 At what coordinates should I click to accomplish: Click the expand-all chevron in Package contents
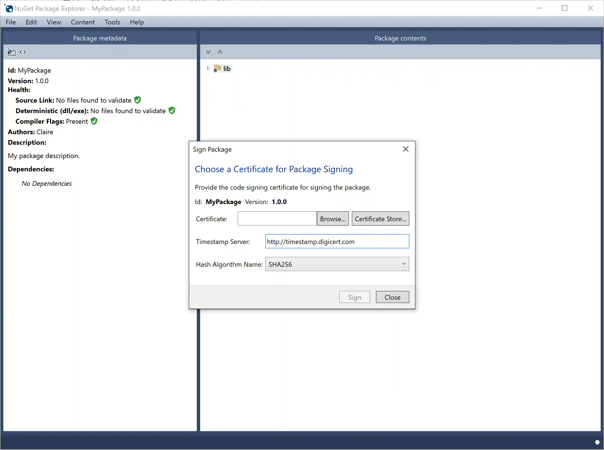[208, 52]
